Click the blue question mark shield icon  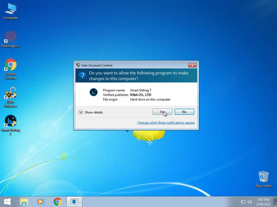(x=82, y=75)
